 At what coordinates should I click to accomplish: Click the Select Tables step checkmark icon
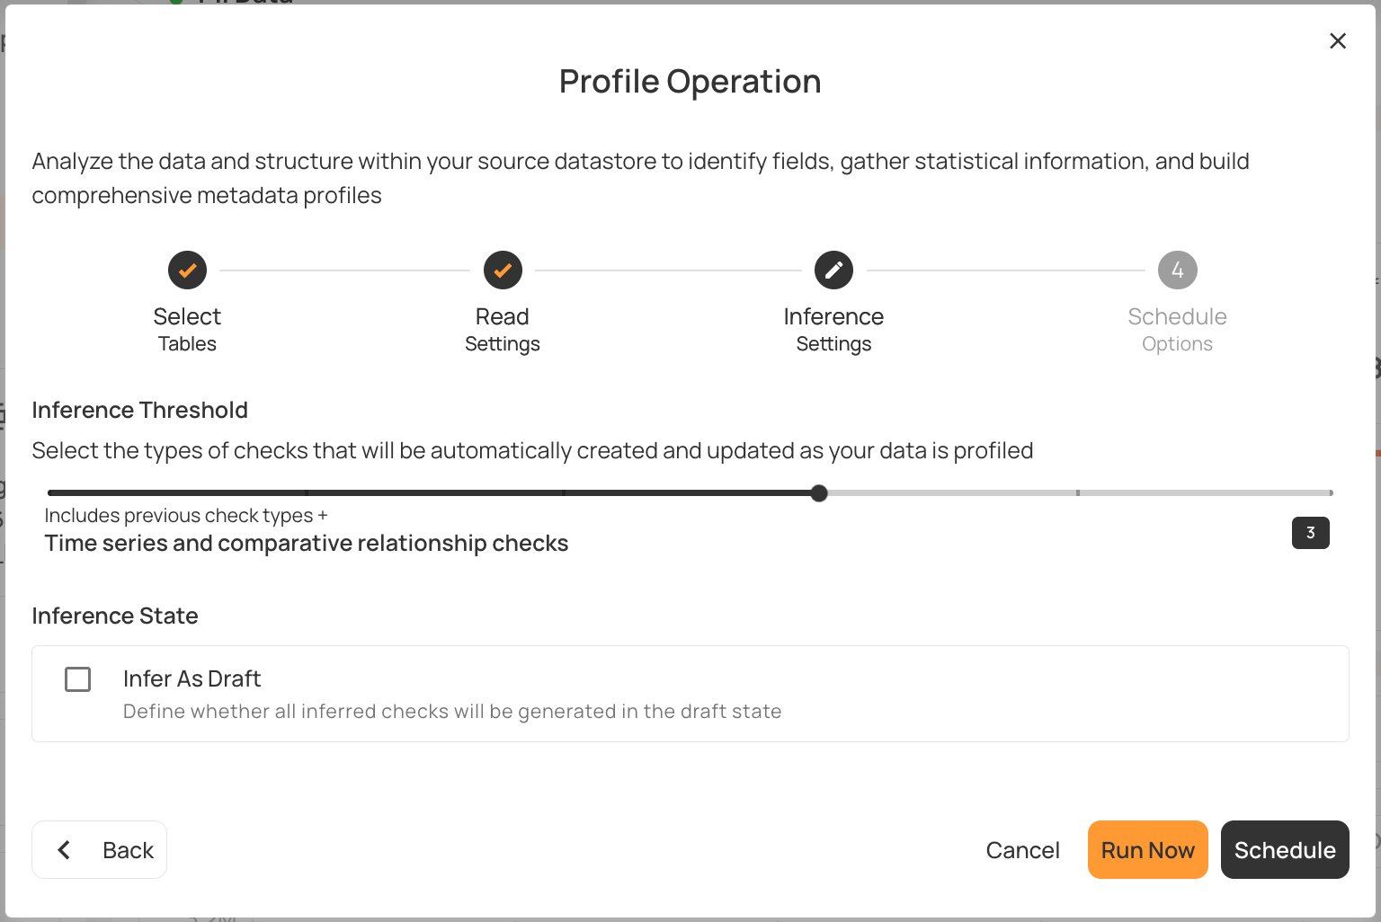tap(187, 270)
